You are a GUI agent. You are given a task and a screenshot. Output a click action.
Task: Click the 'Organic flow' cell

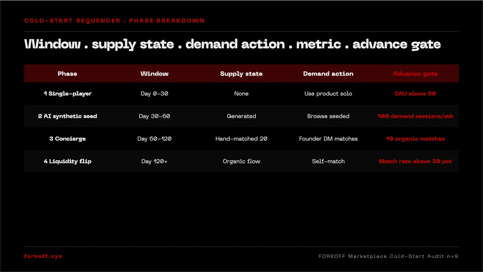point(242,161)
